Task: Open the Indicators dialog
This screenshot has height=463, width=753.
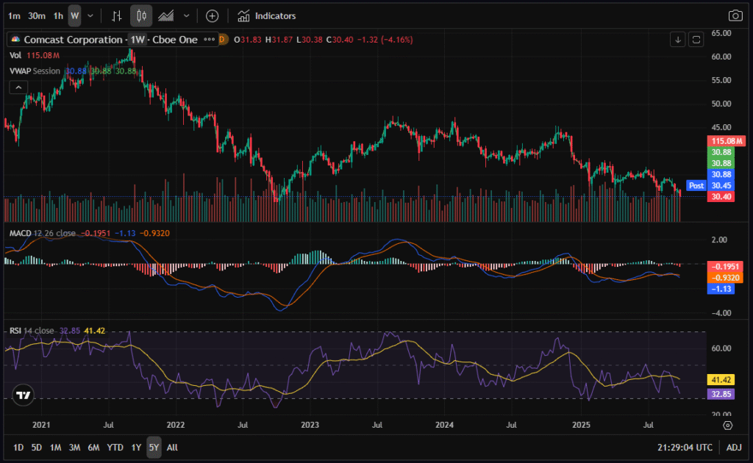Action: [x=267, y=15]
